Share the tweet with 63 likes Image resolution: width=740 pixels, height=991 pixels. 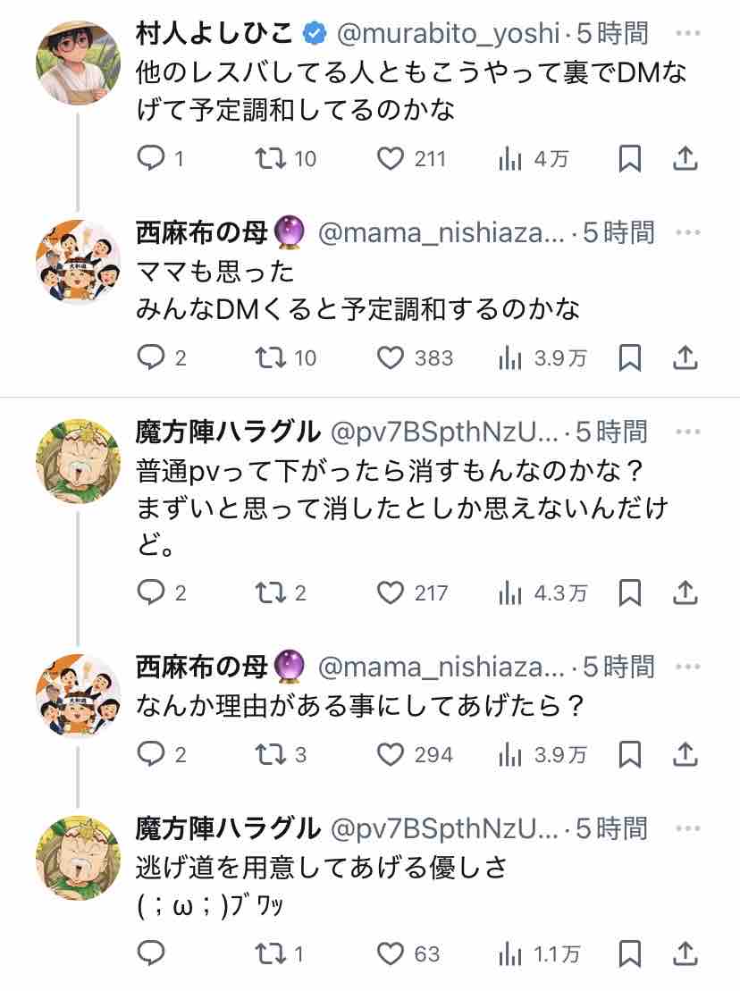tap(685, 953)
